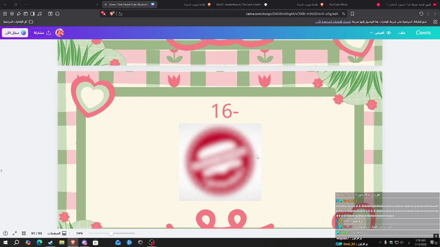The width and height of the screenshot is (440, 247).
Task: Open the Brave Rewards triangle icon
Action: click(x=104, y=14)
